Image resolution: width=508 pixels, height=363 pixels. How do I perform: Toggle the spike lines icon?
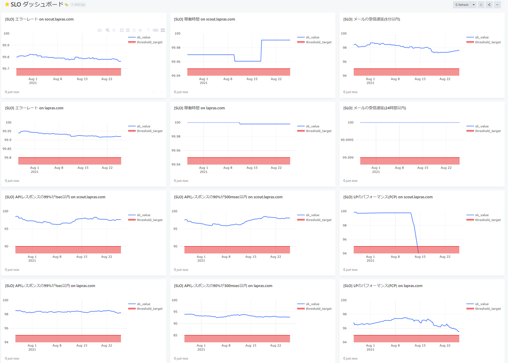pos(148,30)
